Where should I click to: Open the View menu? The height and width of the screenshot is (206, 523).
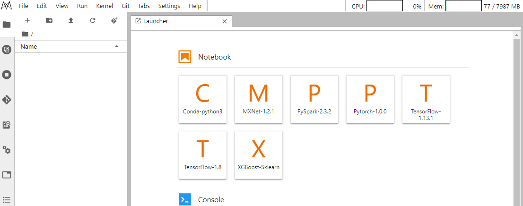pyautogui.click(x=61, y=6)
